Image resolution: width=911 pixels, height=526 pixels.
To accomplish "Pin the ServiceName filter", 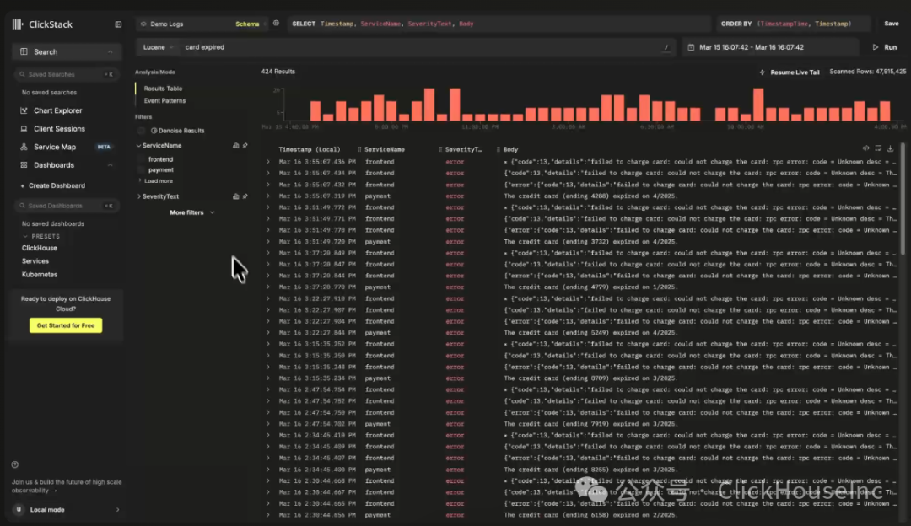I will [x=245, y=146].
